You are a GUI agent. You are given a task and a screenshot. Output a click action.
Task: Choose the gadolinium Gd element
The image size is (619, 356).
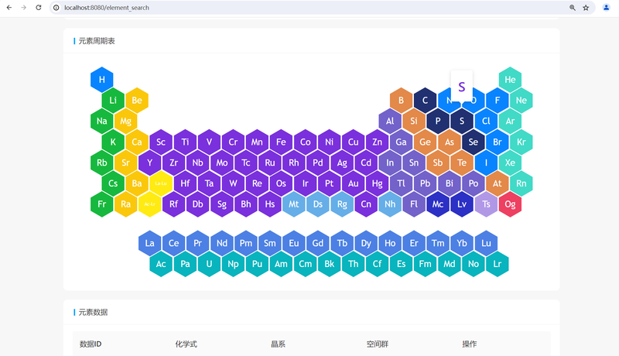pos(318,243)
